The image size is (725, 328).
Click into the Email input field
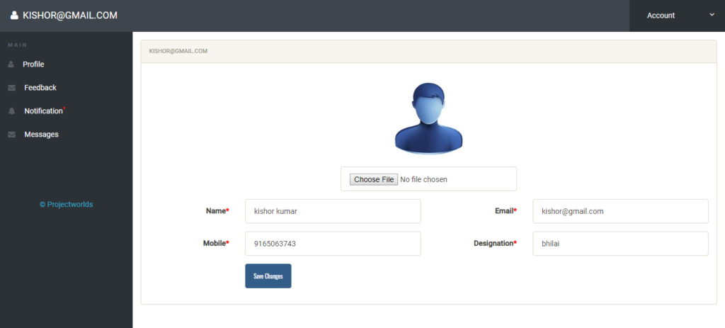(x=620, y=211)
